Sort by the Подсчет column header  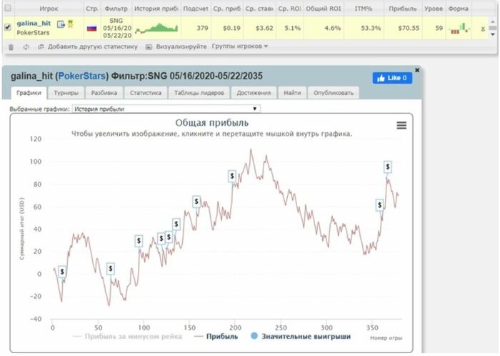[x=196, y=9]
